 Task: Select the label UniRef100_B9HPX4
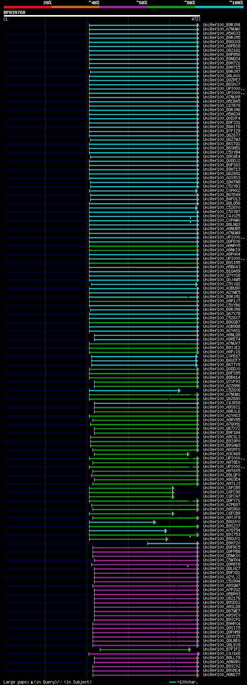tap(222, 624)
